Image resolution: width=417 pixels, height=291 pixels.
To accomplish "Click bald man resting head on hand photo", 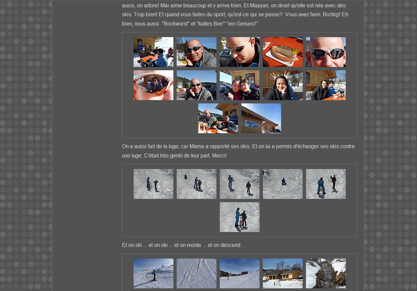I will (196, 52).
